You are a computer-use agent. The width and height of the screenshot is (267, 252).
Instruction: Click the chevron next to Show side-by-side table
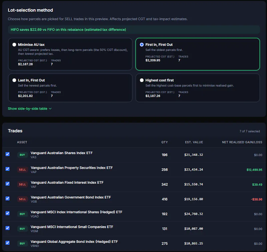coord(50,108)
